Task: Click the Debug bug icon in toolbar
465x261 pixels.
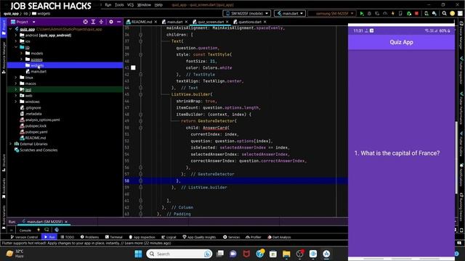Action: pos(369,13)
